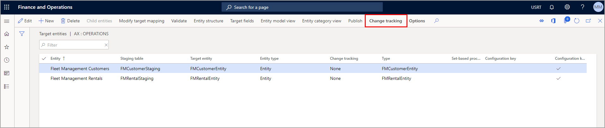Open Entity model view
This screenshot has width=605, height=128.
[x=278, y=21]
